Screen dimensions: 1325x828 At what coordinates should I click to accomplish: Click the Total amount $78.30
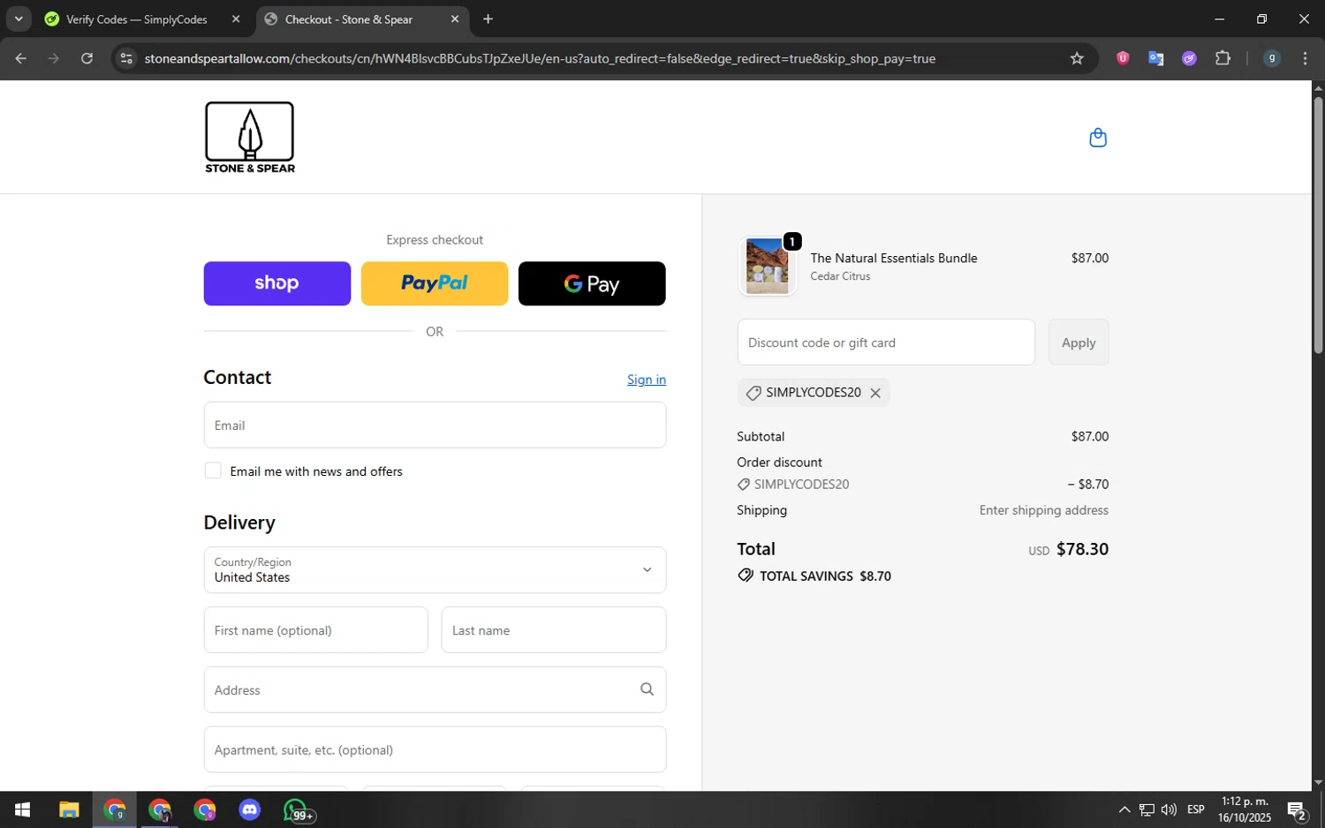[1082, 549]
